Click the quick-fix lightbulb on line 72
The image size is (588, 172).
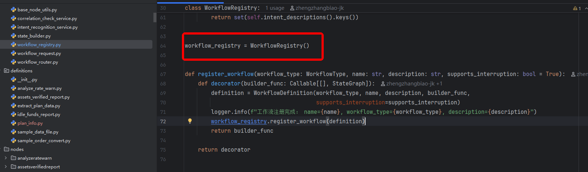(x=190, y=121)
